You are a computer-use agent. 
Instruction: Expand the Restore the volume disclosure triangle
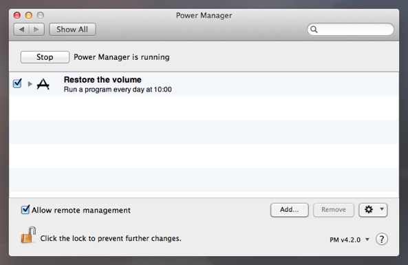tap(30, 84)
